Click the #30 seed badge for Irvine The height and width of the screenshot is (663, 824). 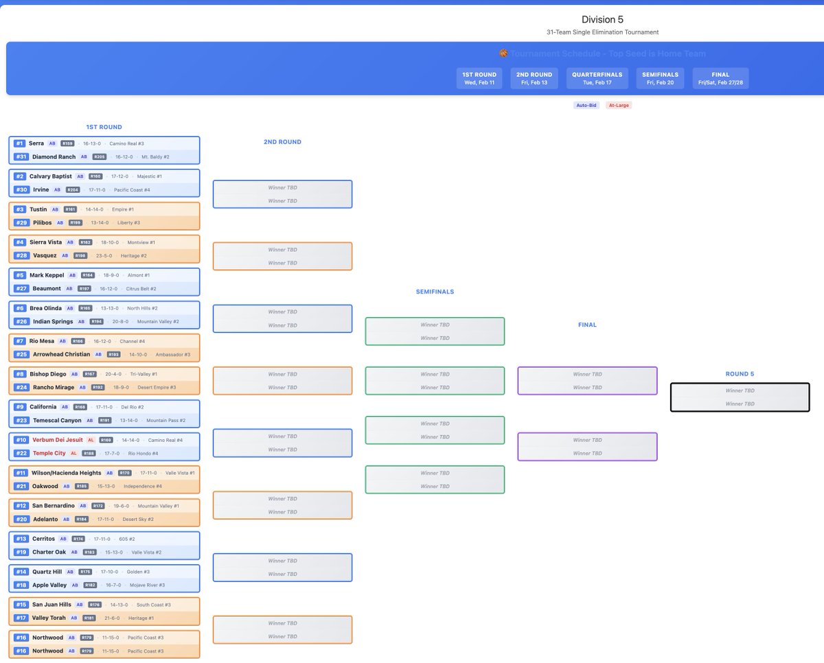(x=21, y=189)
